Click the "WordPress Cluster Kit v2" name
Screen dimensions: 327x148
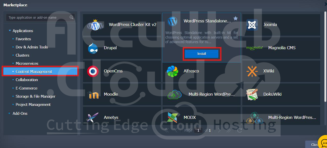click(133, 24)
